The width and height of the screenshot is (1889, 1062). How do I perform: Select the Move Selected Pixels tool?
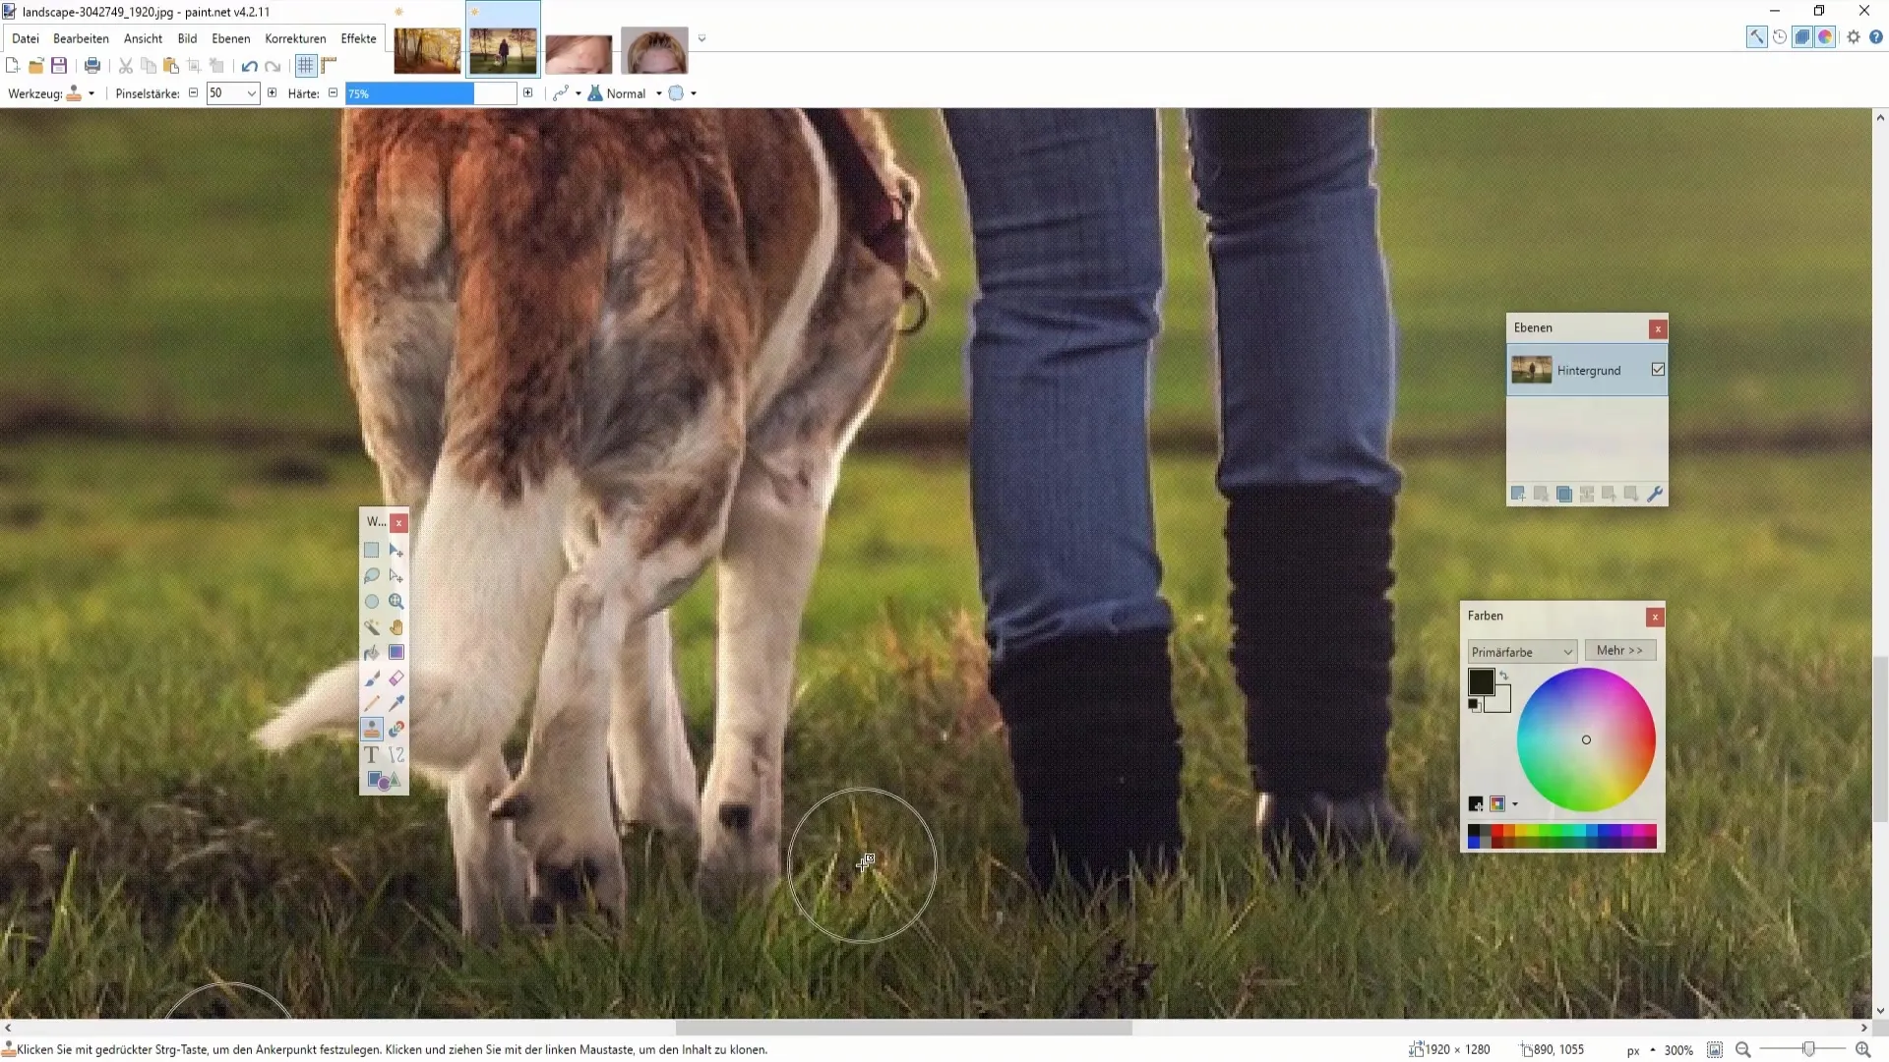coord(396,550)
